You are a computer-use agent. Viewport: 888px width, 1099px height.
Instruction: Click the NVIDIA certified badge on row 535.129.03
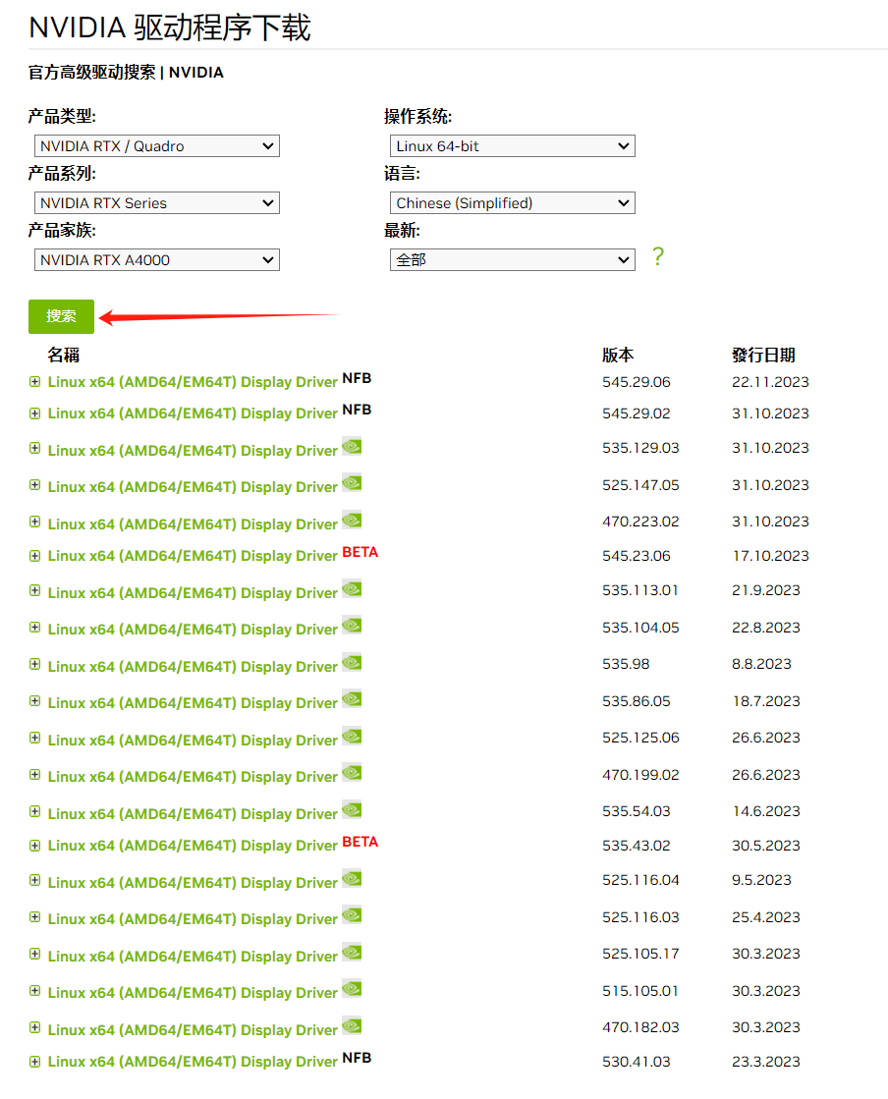(352, 446)
